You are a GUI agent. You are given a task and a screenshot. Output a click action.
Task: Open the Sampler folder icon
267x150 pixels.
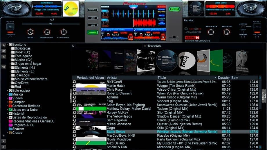coord(10,102)
